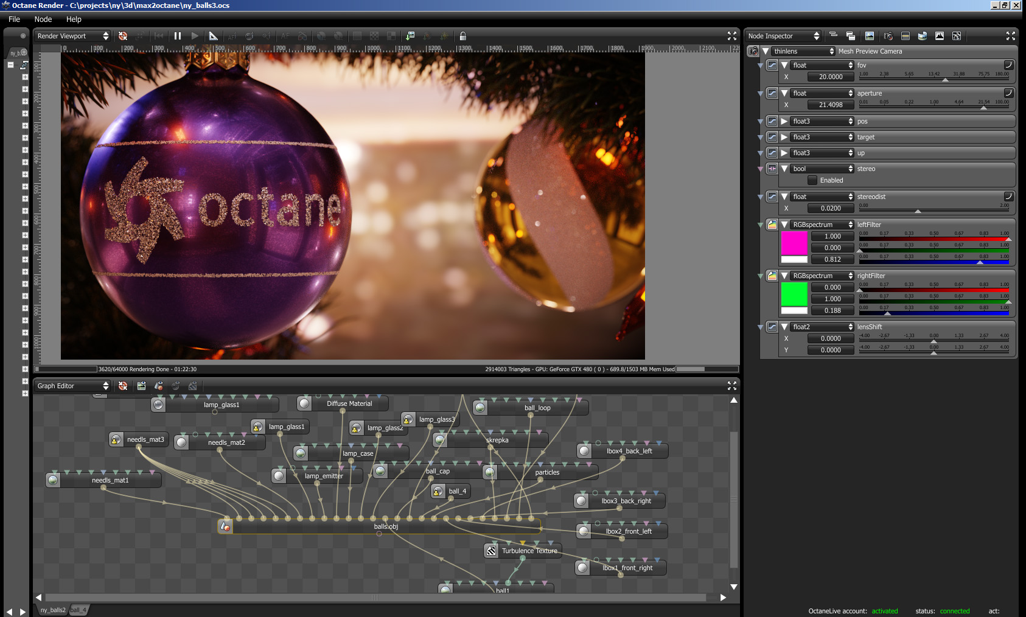
Task: Click the save render image icon
Action: point(410,36)
